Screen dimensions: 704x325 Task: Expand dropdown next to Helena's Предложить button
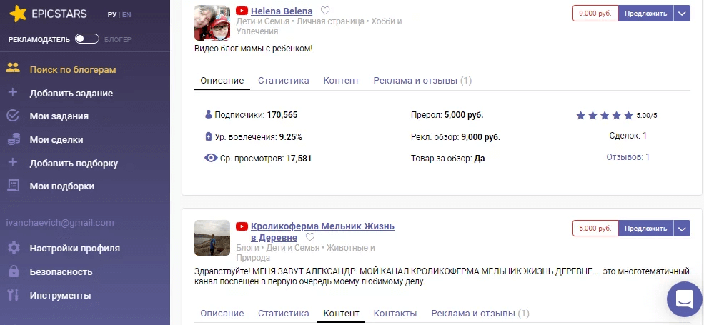coord(683,13)
